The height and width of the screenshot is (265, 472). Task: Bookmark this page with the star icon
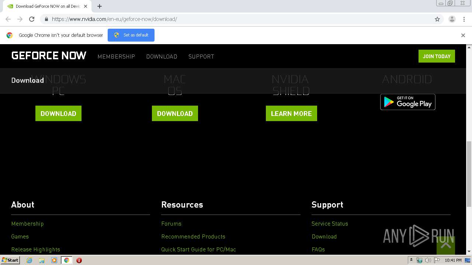437,19
